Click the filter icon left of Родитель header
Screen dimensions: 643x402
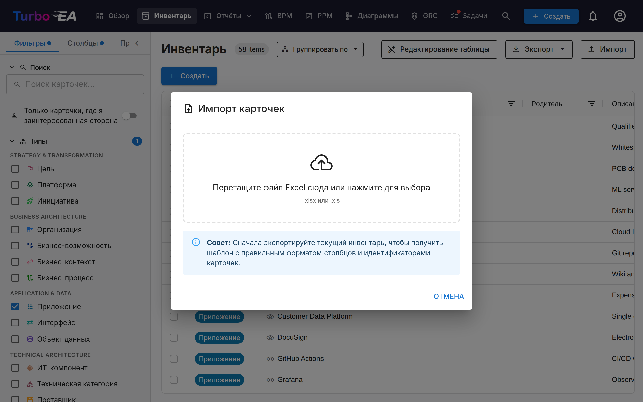tap(511, 104)
